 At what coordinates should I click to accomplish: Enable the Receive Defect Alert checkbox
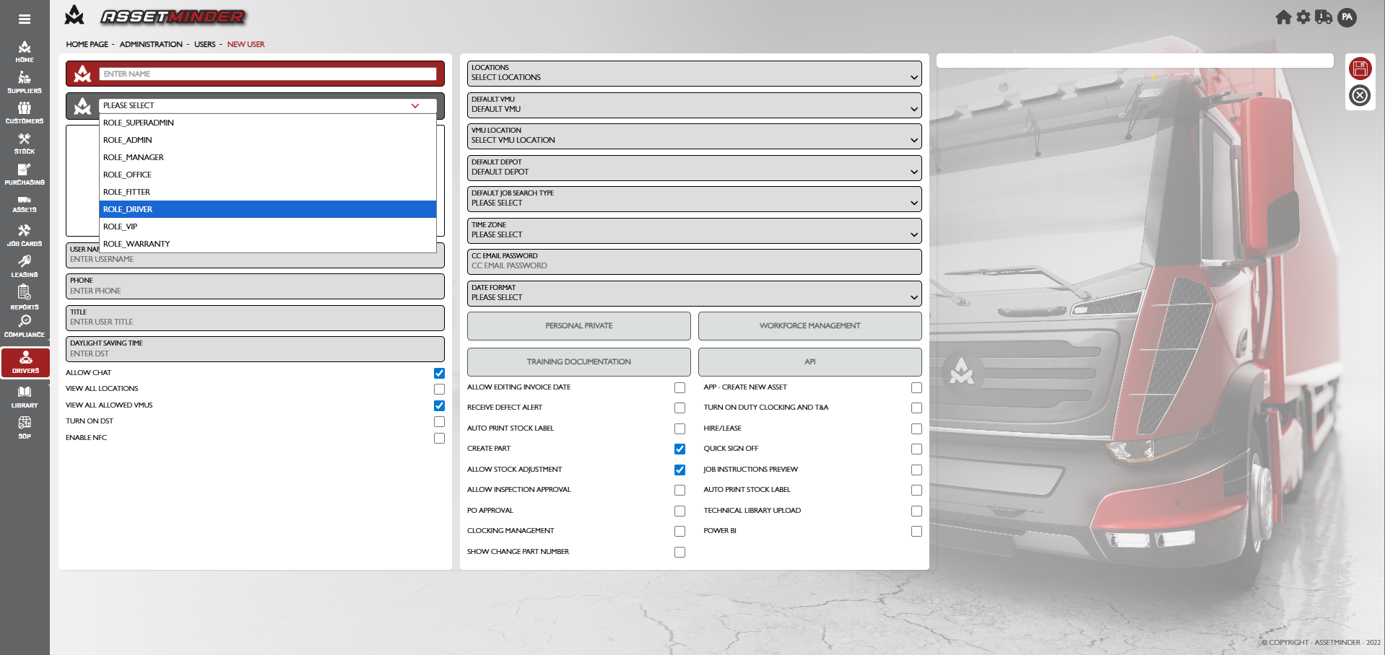pos(680,408)
